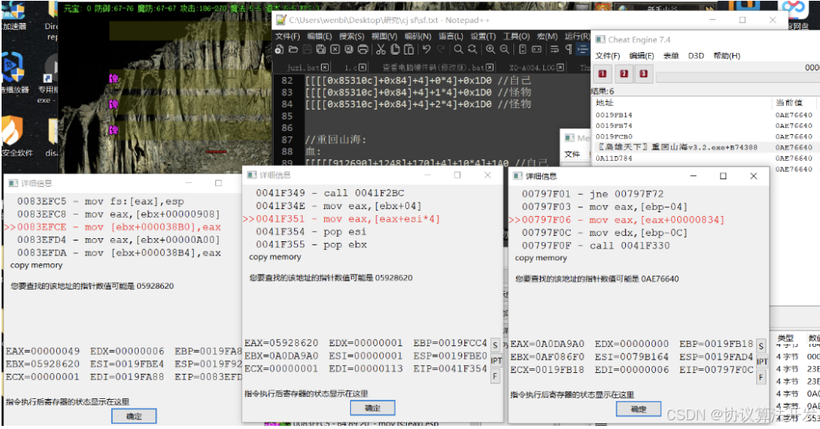
Task: Open the 加速器 desktop icon
Action: coord(13,16)
